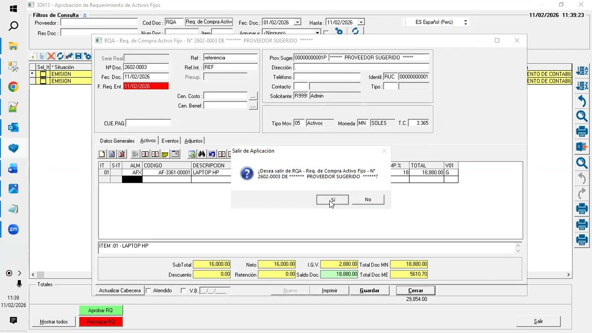
Task: Open the Adjuntos tab
Action: [x=193, y=141]
